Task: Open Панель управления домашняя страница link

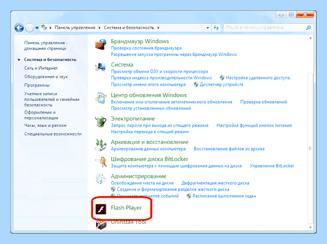Action: coord(46,45)
